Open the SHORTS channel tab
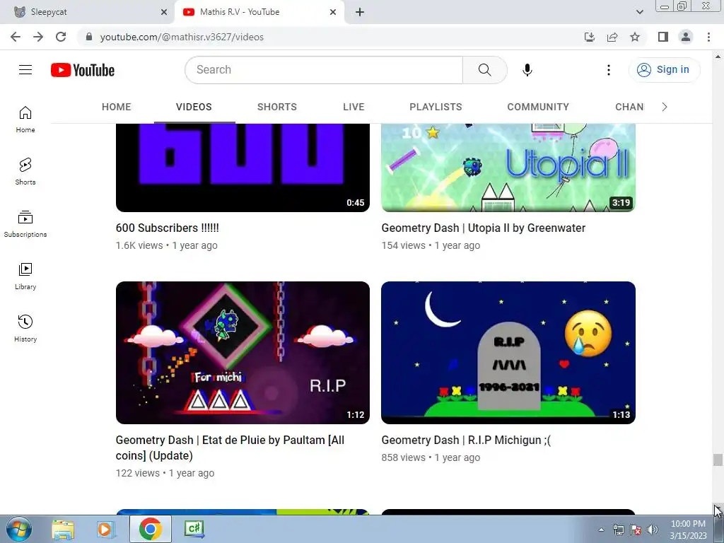 (x=277, y=107)
